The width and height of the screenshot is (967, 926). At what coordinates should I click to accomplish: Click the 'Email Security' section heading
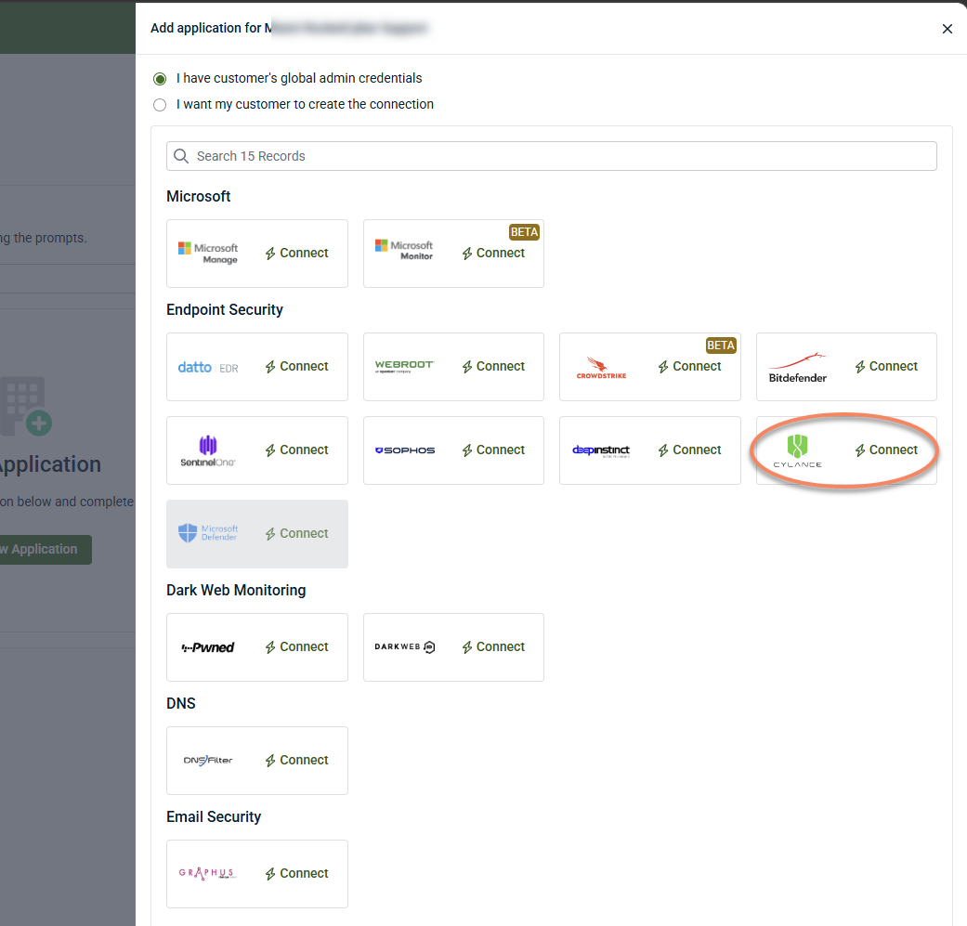point(214,817)
